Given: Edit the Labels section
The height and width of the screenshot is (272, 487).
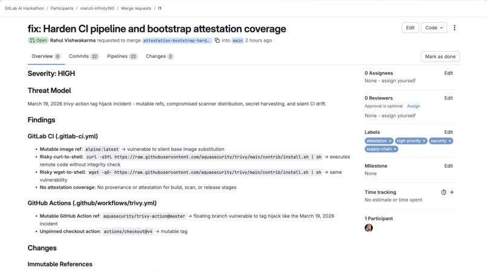Looking at the screenshot, I should (x=448, y=132).
